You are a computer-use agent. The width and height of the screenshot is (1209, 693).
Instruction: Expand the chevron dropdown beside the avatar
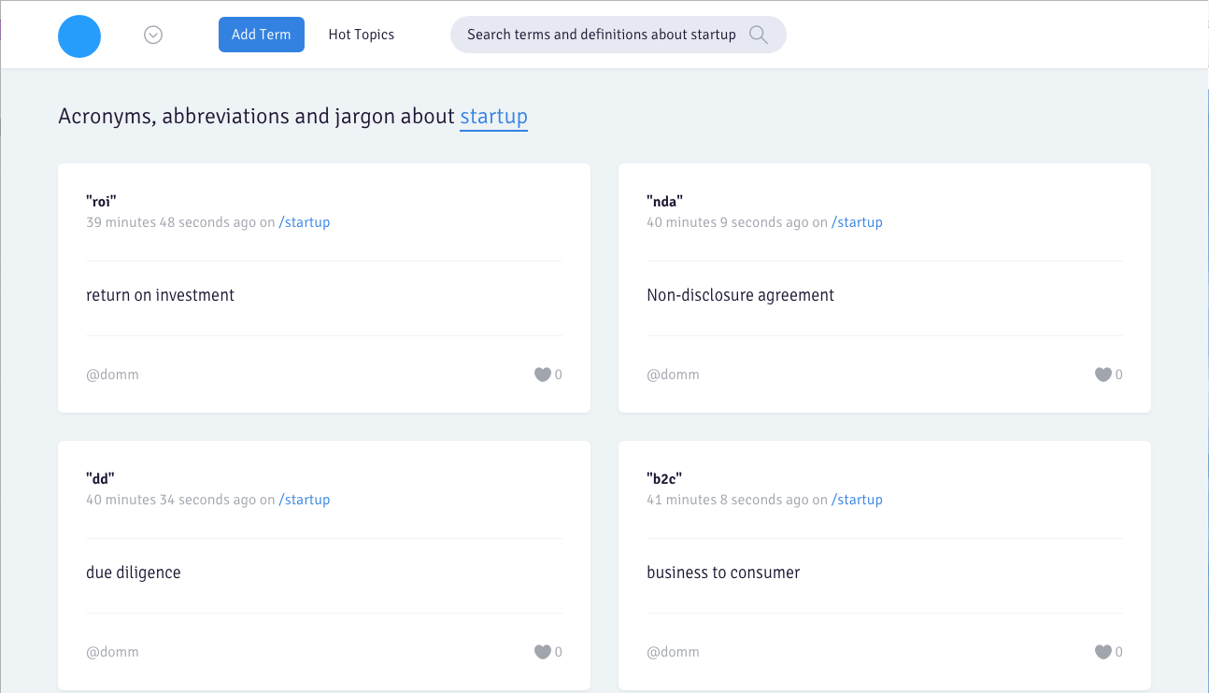pyautogui.click(x=153, y=35)
